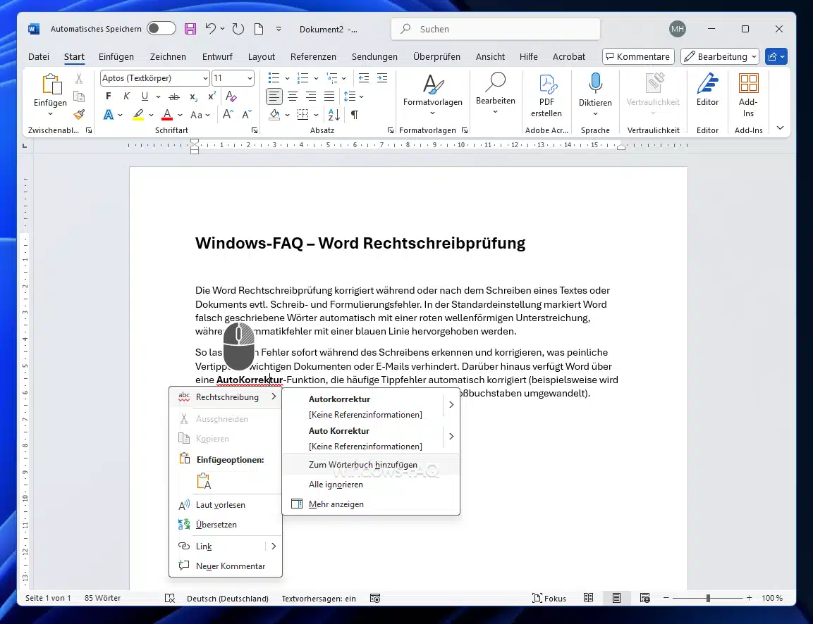
Task: Create a new blank document icon
Action: point(259,29)
